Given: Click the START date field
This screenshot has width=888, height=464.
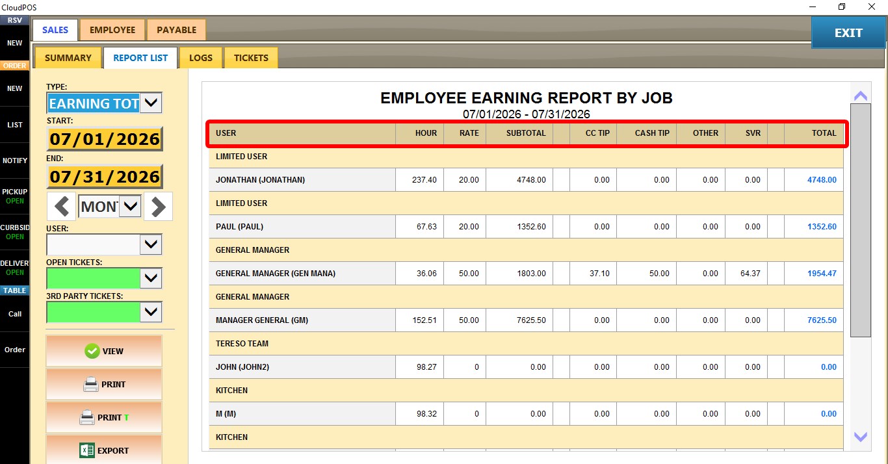Looking at the screenshot, I should 105,139.
